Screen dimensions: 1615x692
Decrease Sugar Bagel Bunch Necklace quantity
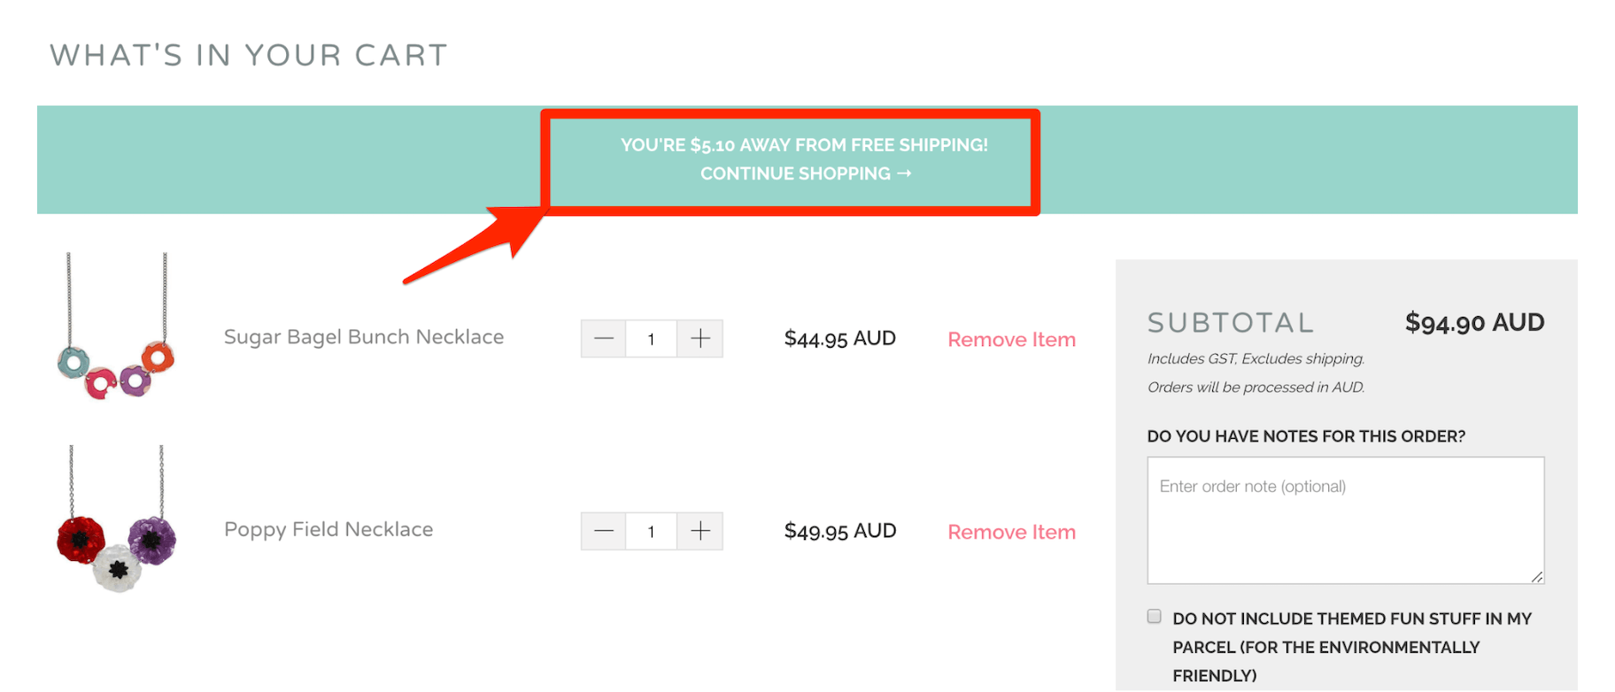pos(604,339)
